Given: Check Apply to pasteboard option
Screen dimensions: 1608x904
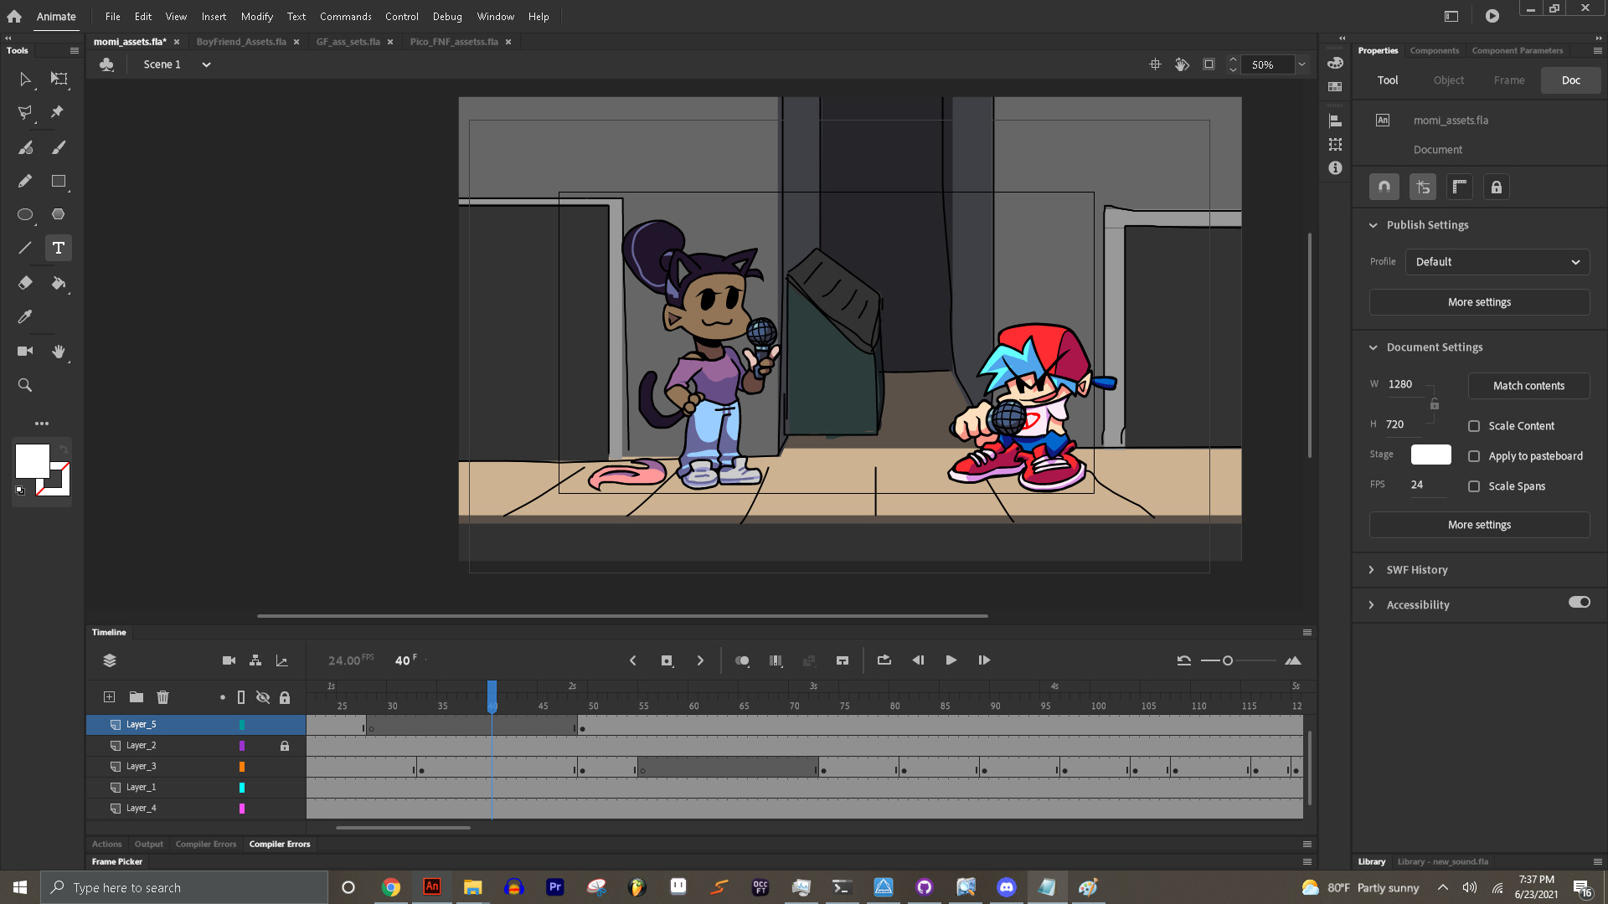Looking at the screenshot, I should [x=1474, y=456].
